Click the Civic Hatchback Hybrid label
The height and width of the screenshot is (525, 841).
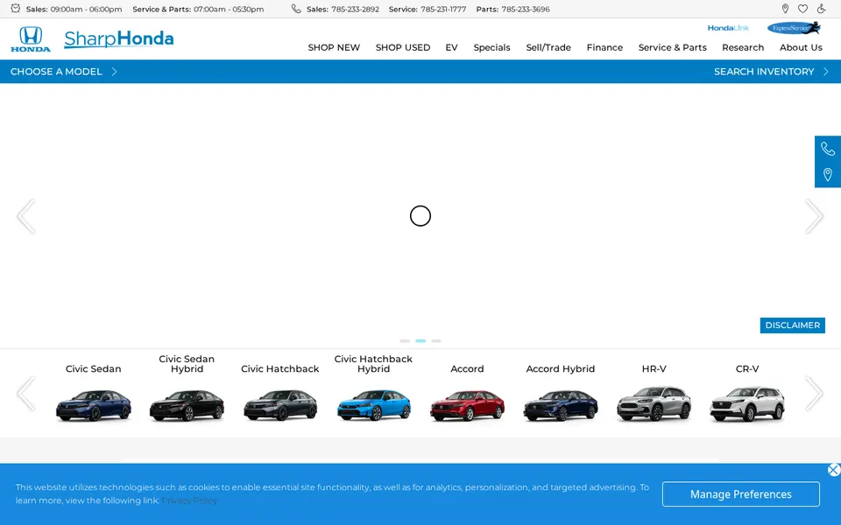374,364
